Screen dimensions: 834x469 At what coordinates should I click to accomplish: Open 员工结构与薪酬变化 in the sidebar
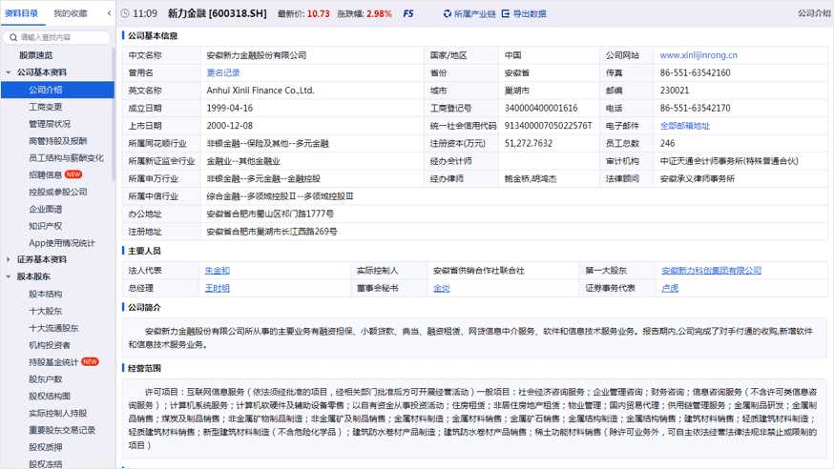(67, 157)
